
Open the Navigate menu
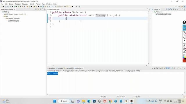point(25,4)
